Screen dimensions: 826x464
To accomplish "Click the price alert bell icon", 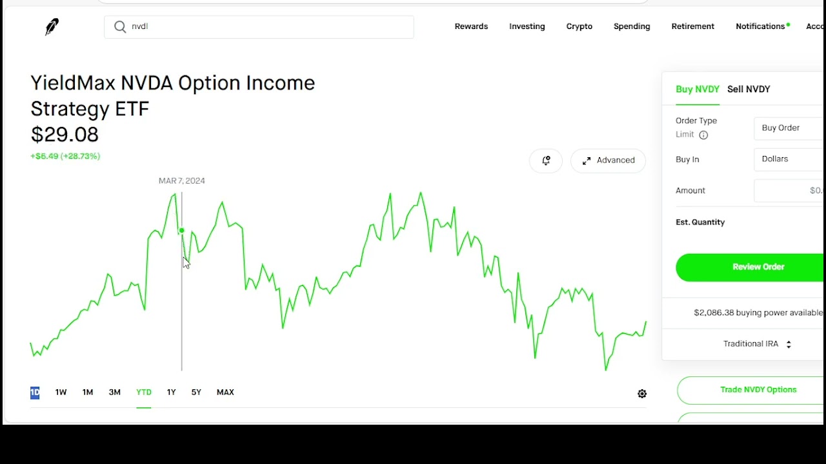I will [x=546, y=160].
